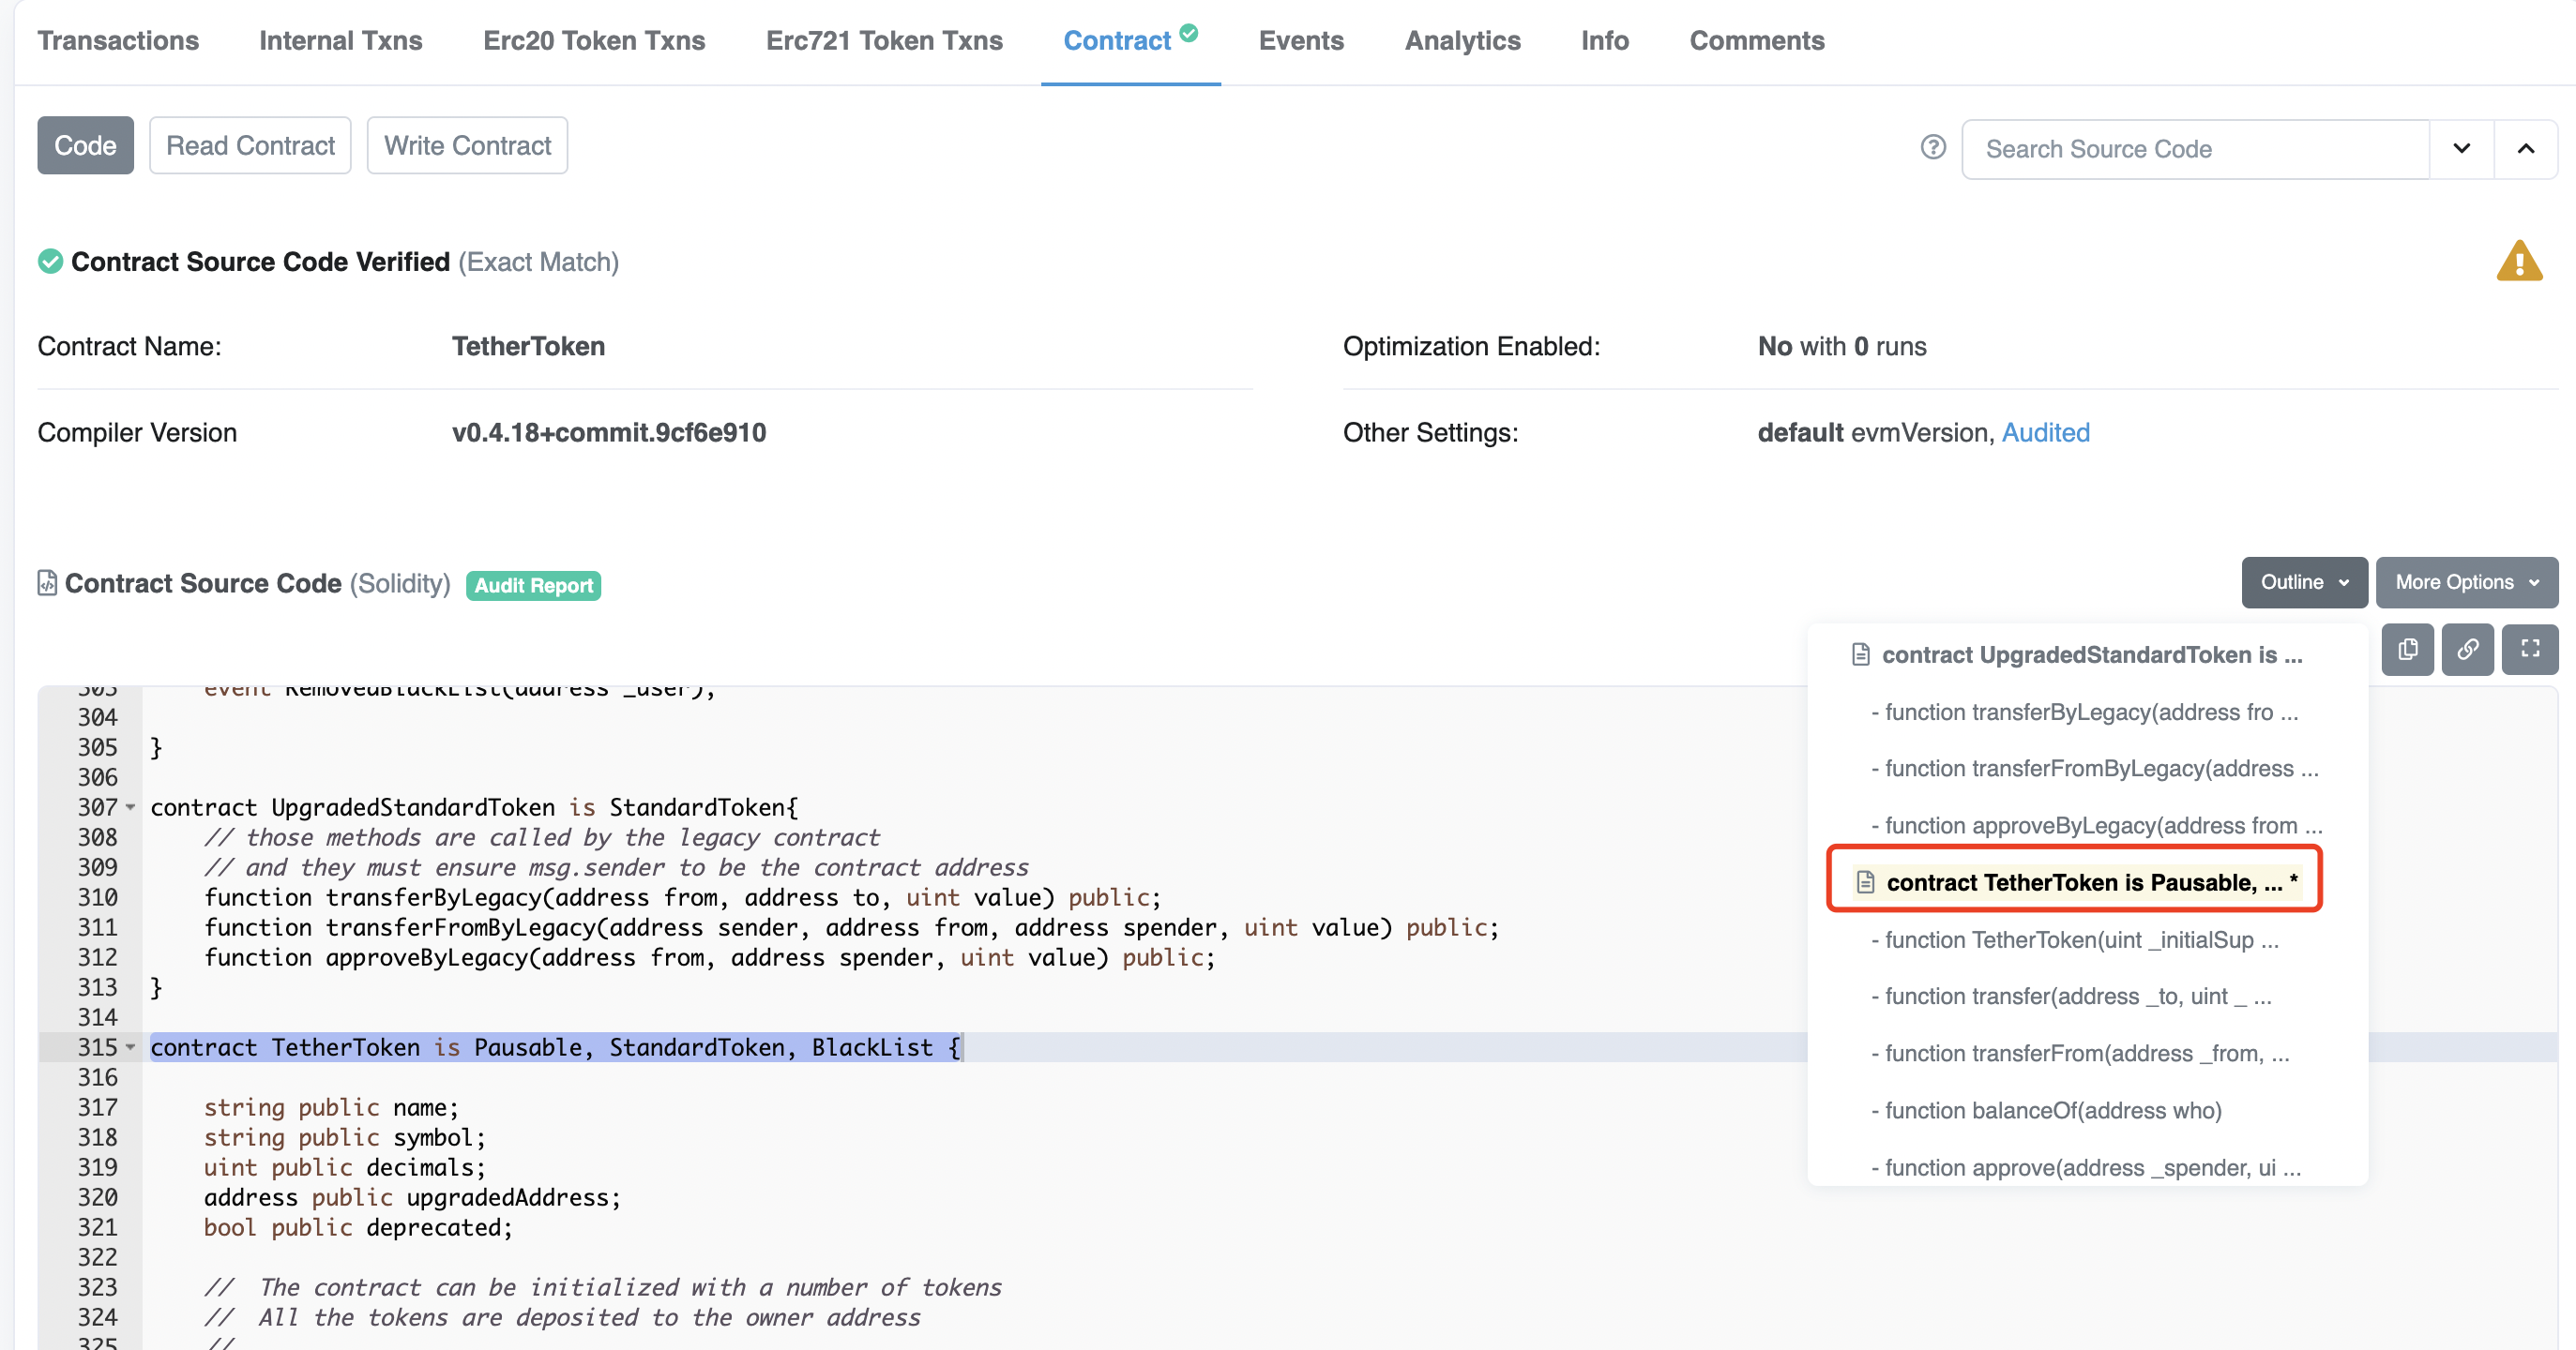Click code line 'contract UpgradedStandardToken is StandardToken{'
Screen dimensions: 2576x1350
click(474, 807)
